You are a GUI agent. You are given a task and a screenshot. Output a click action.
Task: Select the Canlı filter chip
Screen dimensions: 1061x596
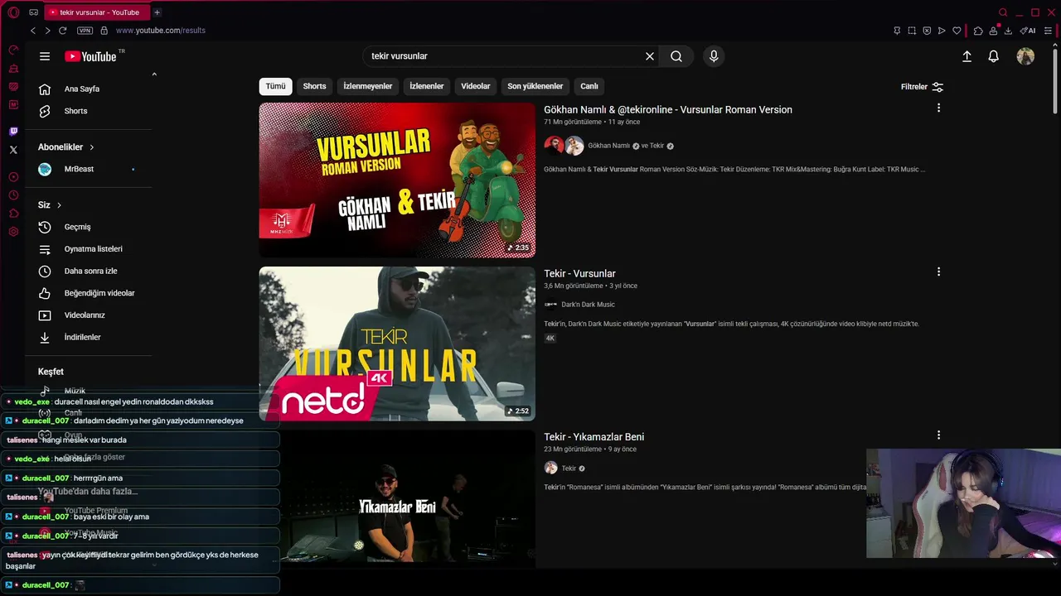(x=589, y=86)
